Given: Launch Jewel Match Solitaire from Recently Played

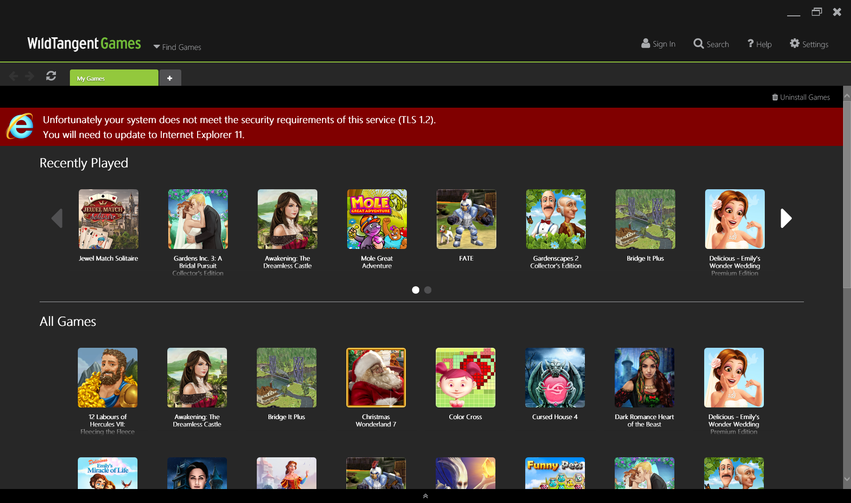Looking at the screenshot, I should (x=109, y=219).
